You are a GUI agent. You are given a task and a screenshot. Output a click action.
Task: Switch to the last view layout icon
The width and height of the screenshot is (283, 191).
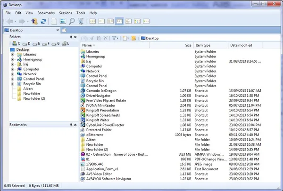click(146, 22)
